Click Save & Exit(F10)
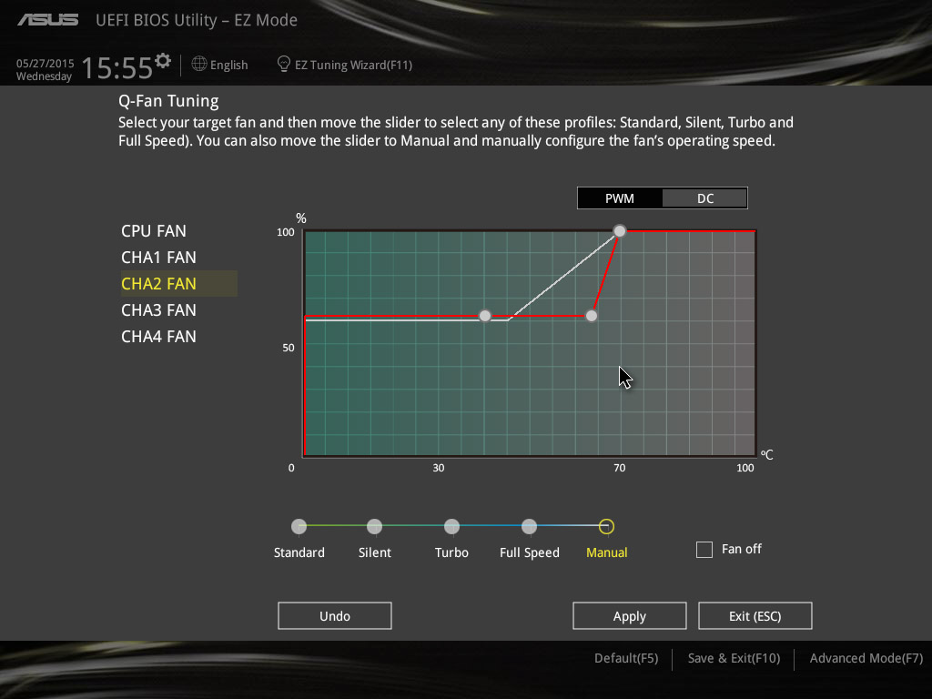This screenshot has width=932, height=699. [734, 659]
